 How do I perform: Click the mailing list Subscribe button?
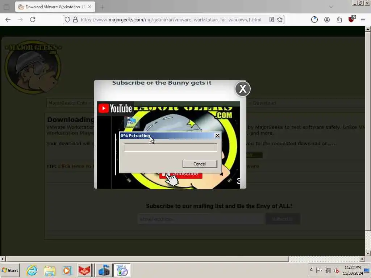(283, 219)
